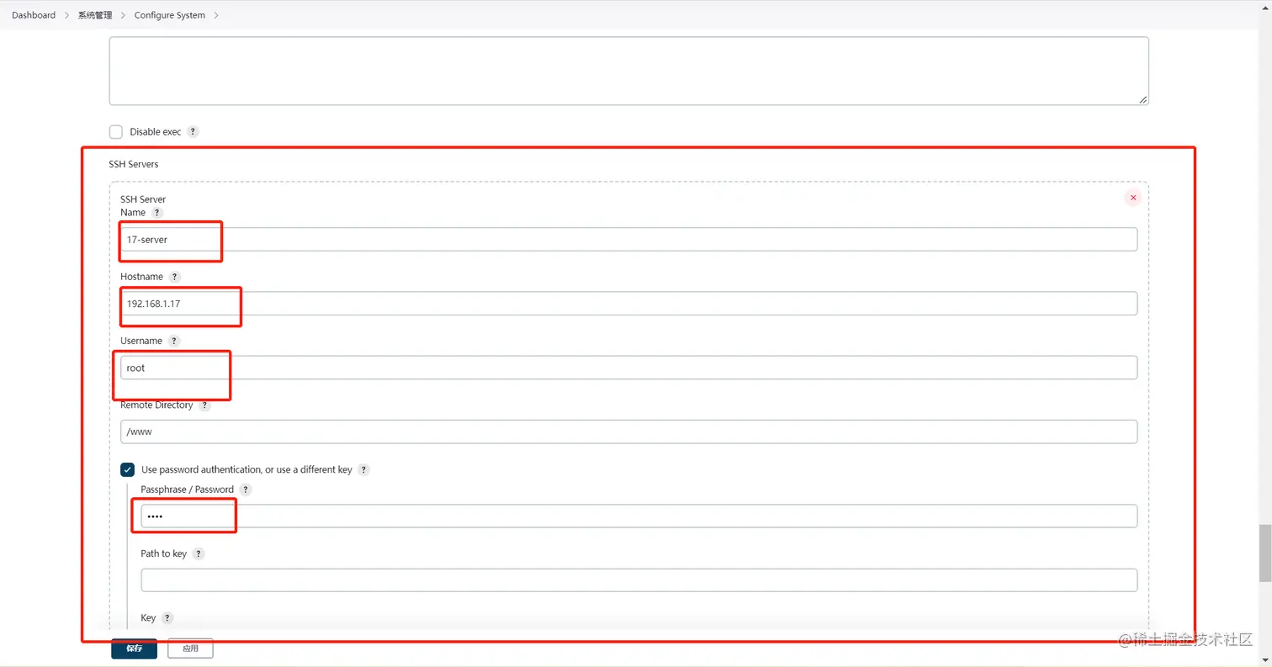Open help icon next to Name
Viewport: 1272px width, 667px height.
coord(157,213)
